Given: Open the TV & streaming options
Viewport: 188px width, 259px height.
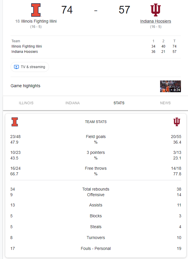Looking at the screenshot, I should click(30, 67).
